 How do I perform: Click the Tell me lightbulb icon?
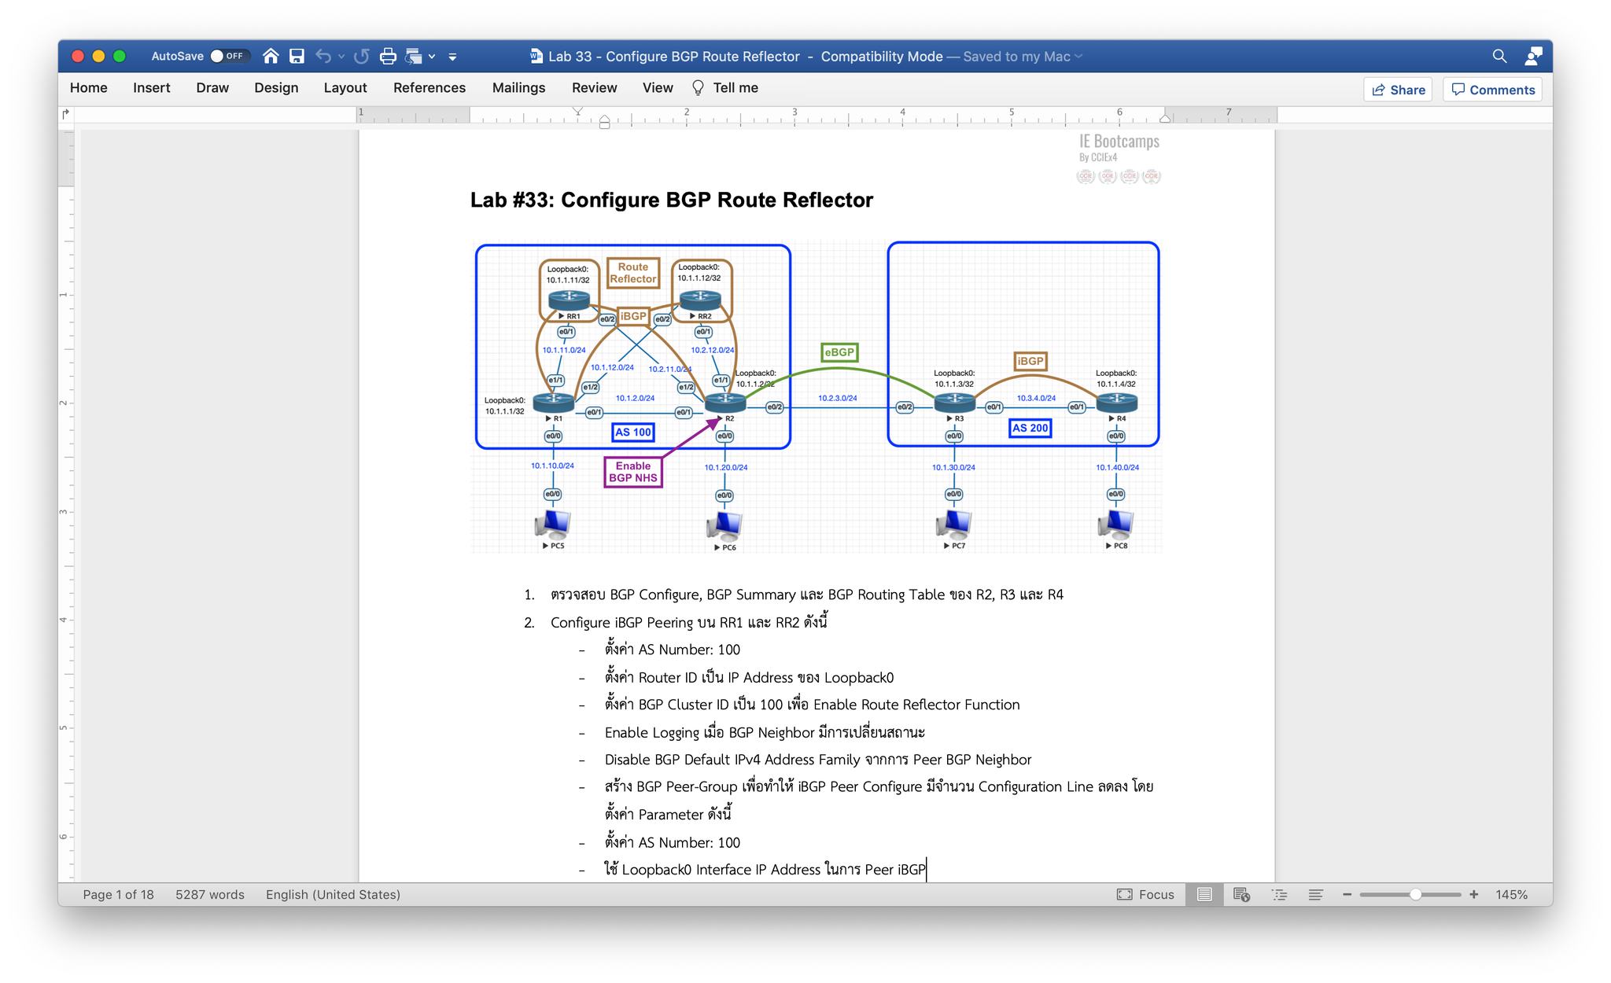tap(698, 87)
